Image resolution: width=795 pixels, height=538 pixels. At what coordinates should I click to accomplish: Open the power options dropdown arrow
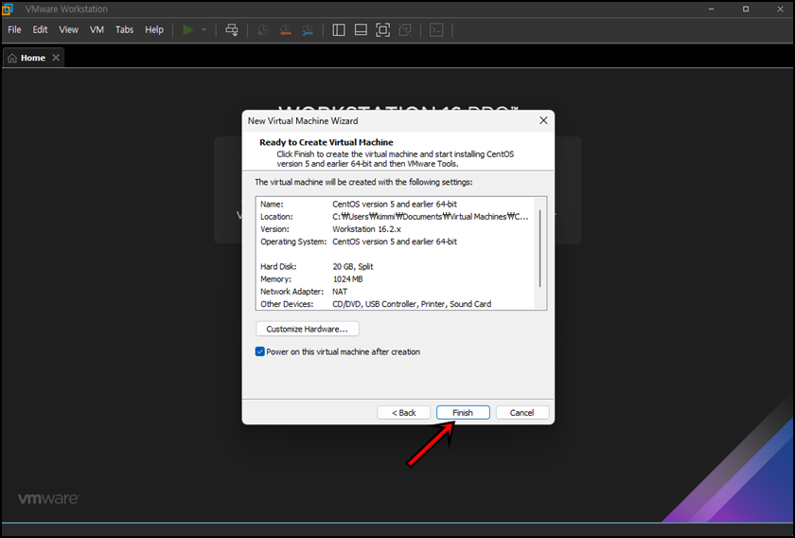coord(203,30)
